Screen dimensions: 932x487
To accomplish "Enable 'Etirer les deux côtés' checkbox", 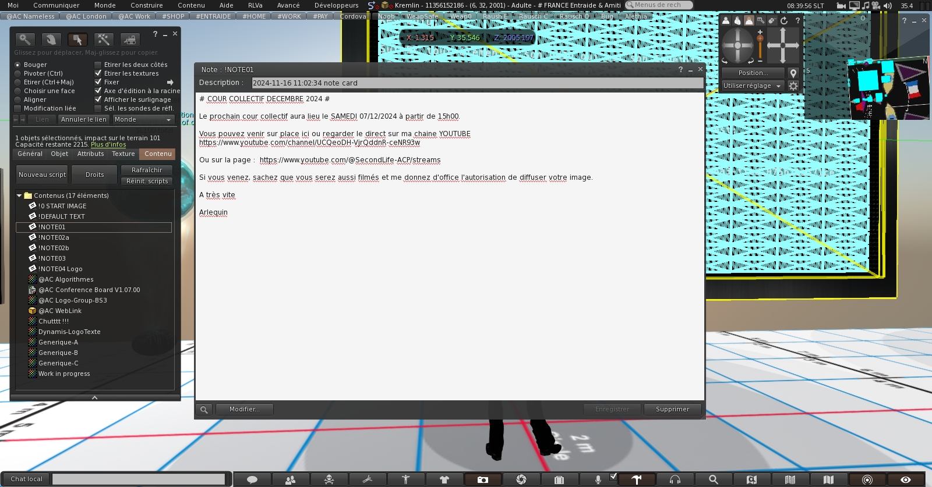I will point(98,65).
